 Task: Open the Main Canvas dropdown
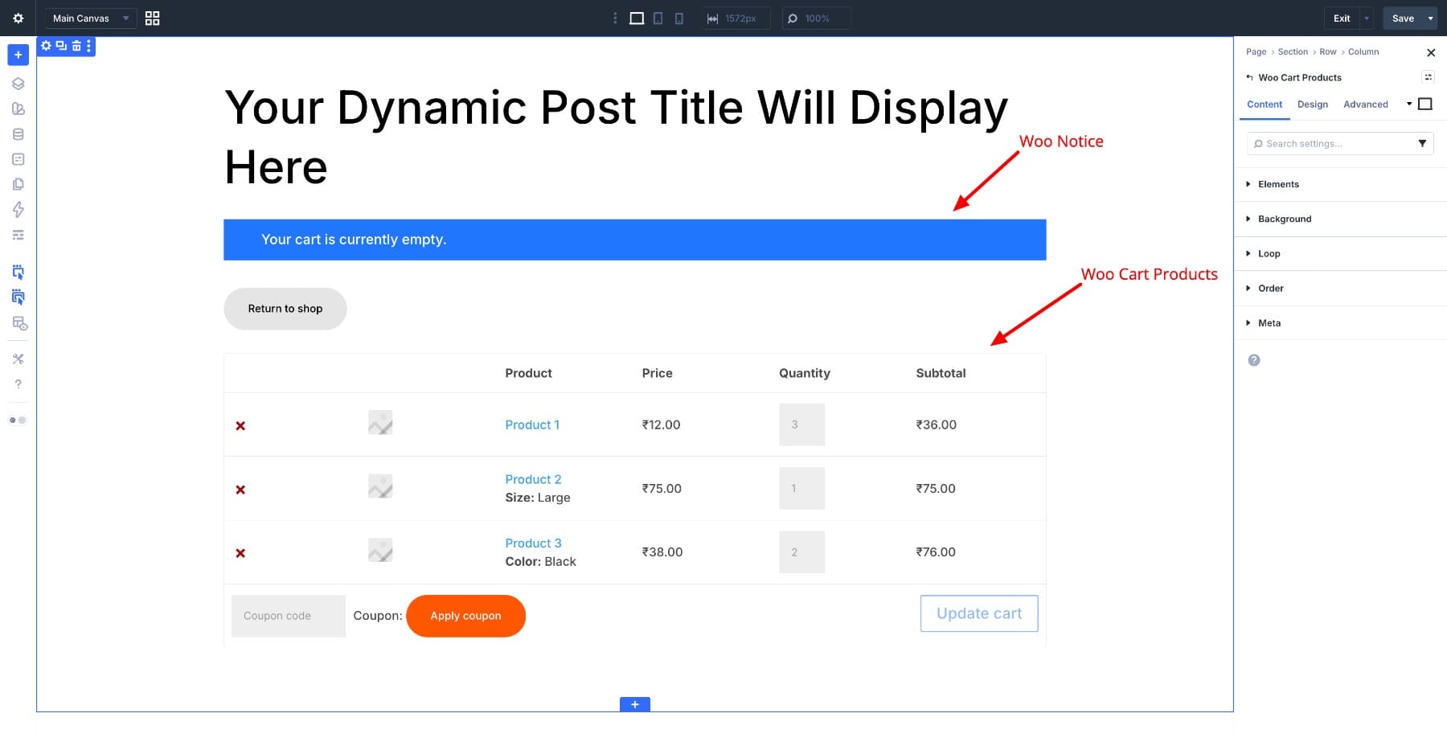point(90,18)
